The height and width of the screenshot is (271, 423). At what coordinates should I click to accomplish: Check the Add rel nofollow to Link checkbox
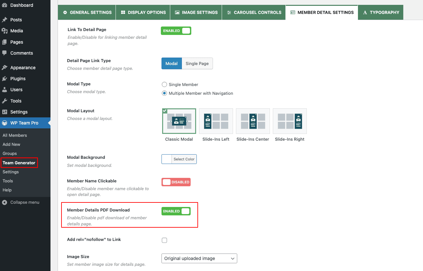[164, 240]
